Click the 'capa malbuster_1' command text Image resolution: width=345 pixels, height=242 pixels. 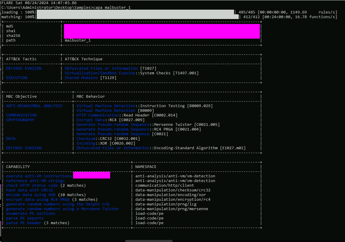click(112, 7)
